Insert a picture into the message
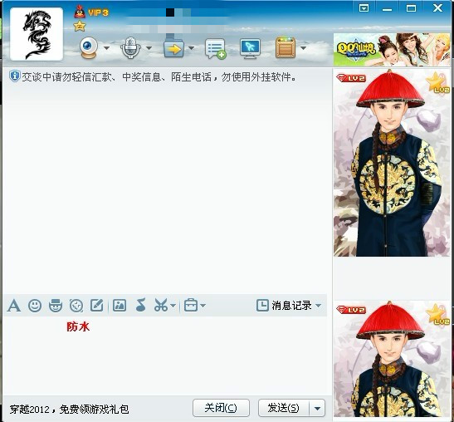454x422 pixels. point(120,305)
